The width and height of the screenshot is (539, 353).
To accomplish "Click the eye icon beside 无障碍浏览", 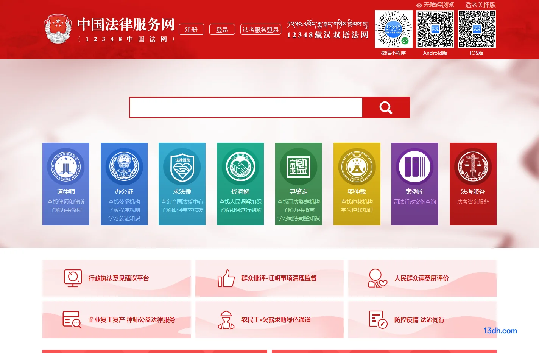I will point(419,5).
